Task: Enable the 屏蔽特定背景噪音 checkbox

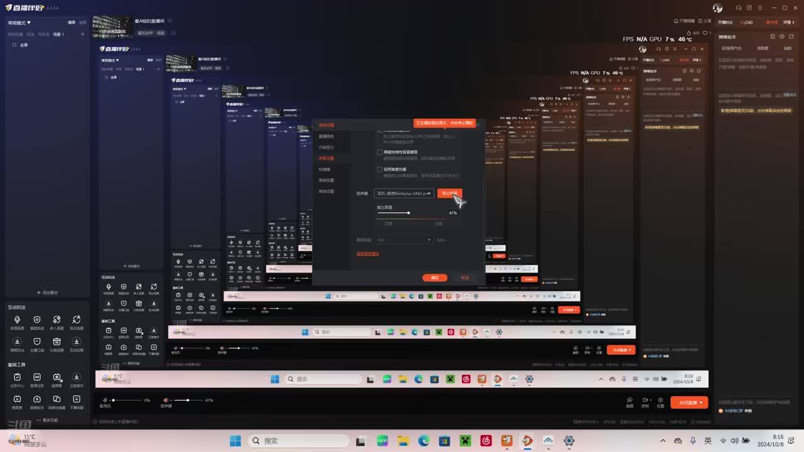Action: pos(379,152)
